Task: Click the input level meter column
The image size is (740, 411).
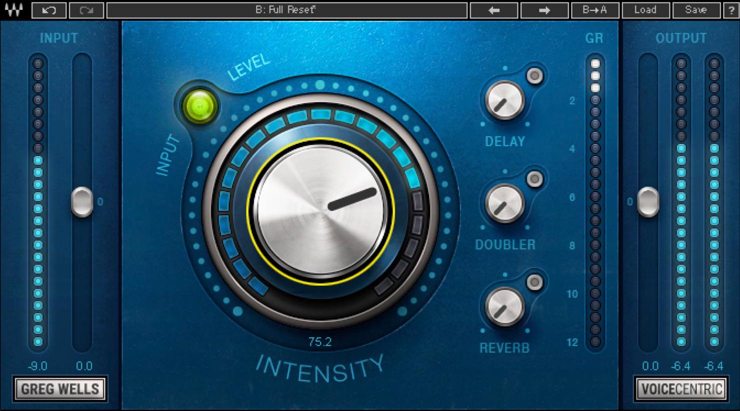Action: point(38,203)
